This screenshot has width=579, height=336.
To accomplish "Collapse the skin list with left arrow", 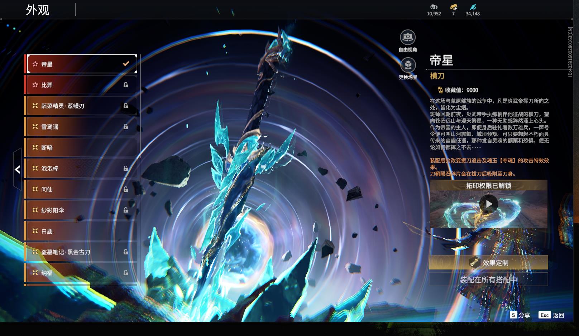I will (x=17, y=169).
